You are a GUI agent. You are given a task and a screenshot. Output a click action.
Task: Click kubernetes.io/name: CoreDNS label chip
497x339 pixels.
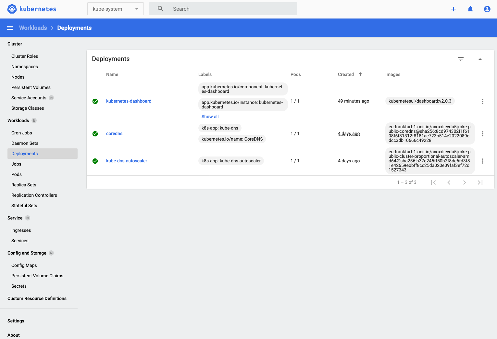232,139
